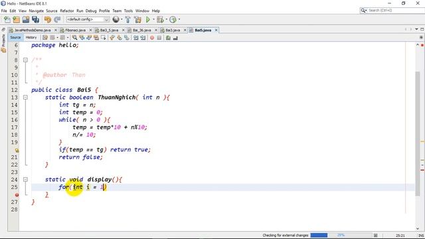Open the Debug Project dropdown arrow
Screen dimensions: 425x239
pos(166,19)
